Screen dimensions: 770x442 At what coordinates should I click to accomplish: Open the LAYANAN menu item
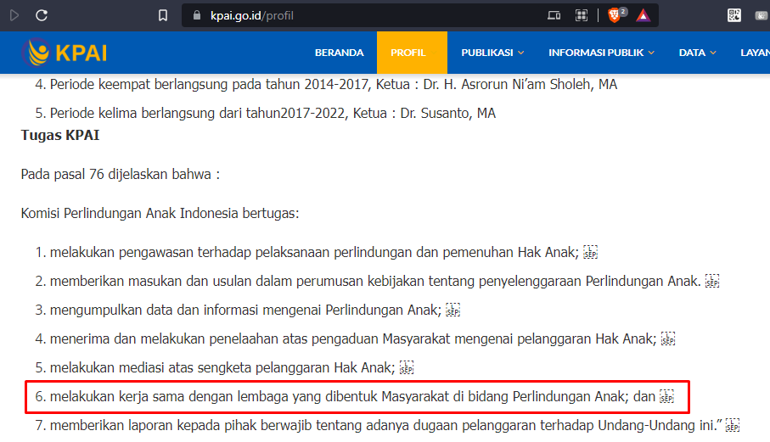[756, 53]
